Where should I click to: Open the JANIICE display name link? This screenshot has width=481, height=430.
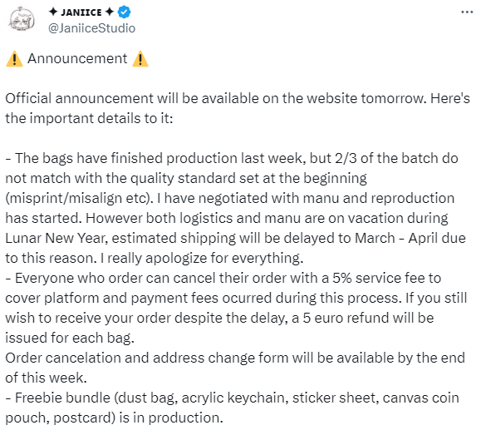click(81, 12)
